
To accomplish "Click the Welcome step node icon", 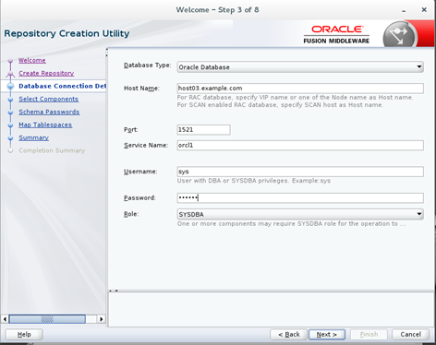I will [x=10, y=61].
